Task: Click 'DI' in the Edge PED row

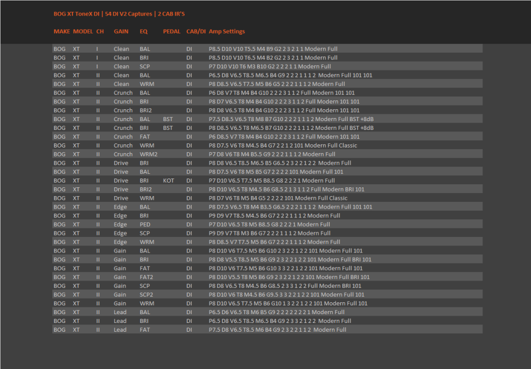Action: click(x=189, y=225)
